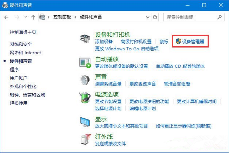Open 高级打印机设置
The image size is (230, 153).
[x=136, y=42]
